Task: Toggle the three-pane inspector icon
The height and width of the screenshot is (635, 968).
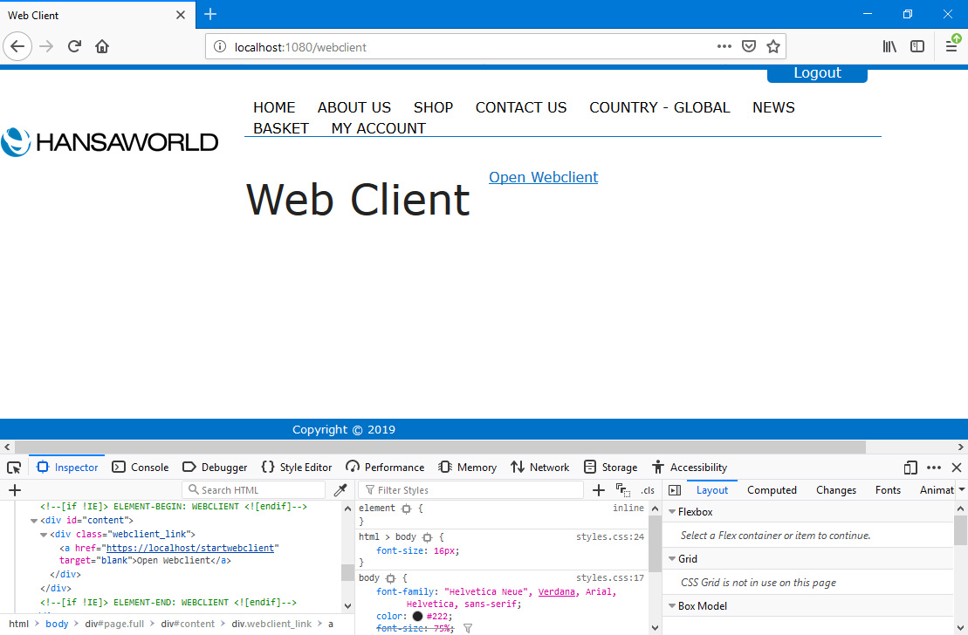Action: tap(675, 490)
